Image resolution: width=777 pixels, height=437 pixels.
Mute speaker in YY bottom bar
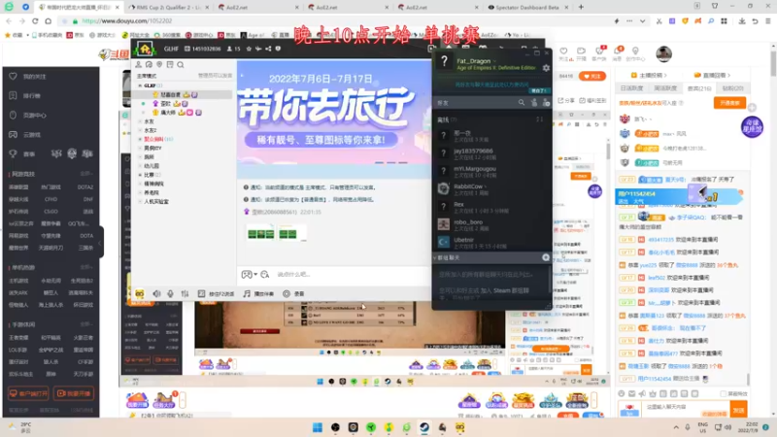(156, 294)
